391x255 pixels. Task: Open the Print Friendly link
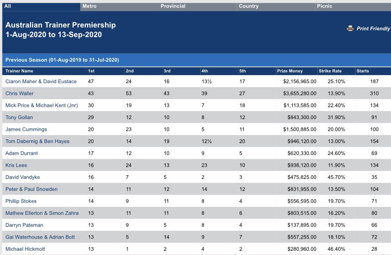click(x=373, y=28)
